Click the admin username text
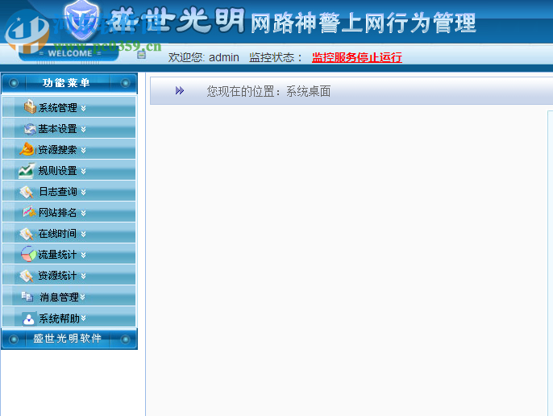This screenshot has height=416, width=553. [224, 57]
